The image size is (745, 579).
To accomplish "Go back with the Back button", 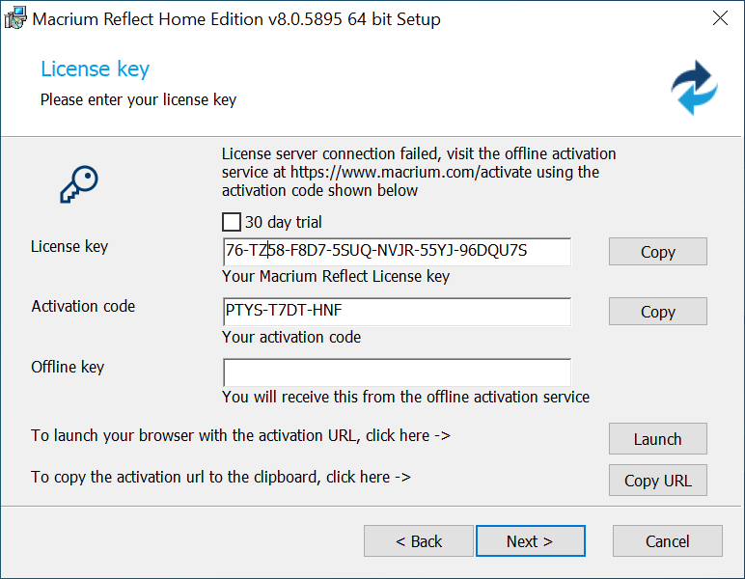I will click(x=419, y=541).
